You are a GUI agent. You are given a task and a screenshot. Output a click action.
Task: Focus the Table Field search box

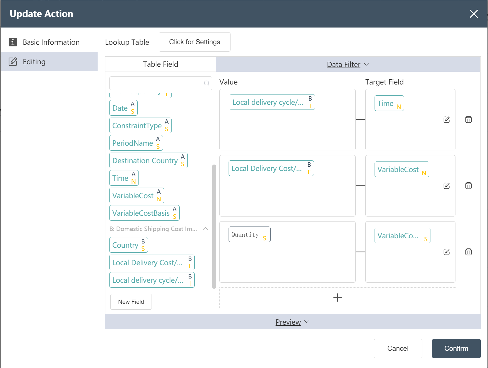pyautogui.click(x=160, y=83)
